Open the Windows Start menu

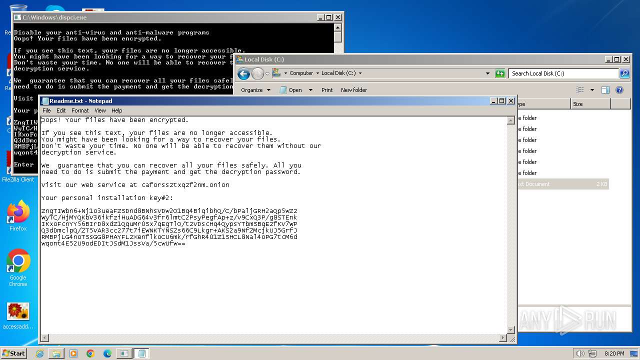[x=13, y=353]
